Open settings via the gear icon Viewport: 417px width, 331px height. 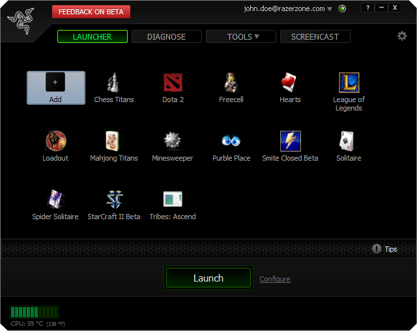pyautogui.click(x=402, y=36)
